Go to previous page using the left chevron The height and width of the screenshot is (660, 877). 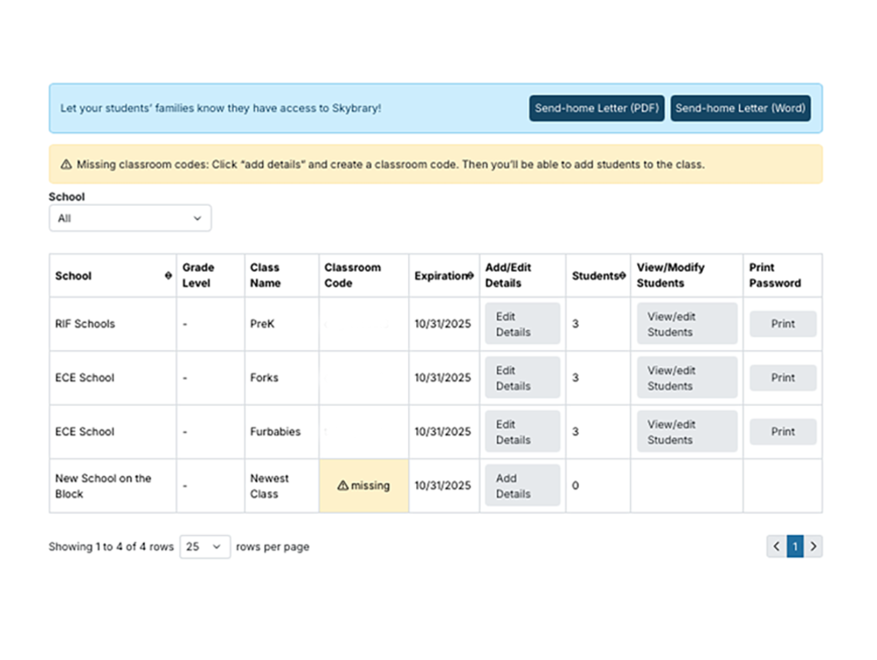pyautogui.click(x=776, y=547)
